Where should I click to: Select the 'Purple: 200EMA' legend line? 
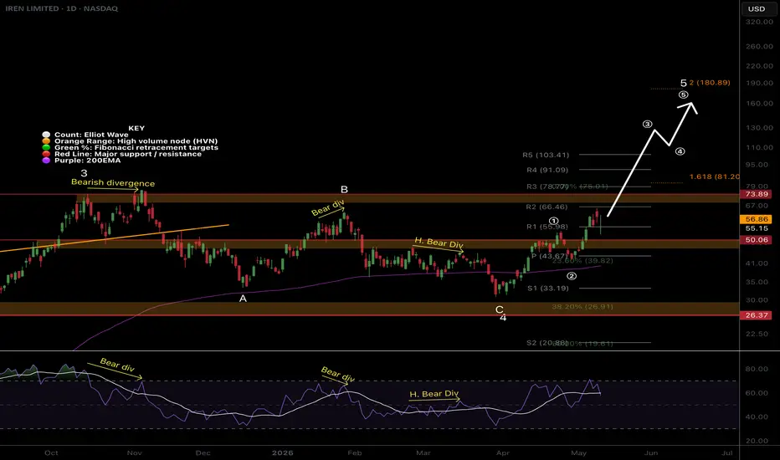coord(88,161)
